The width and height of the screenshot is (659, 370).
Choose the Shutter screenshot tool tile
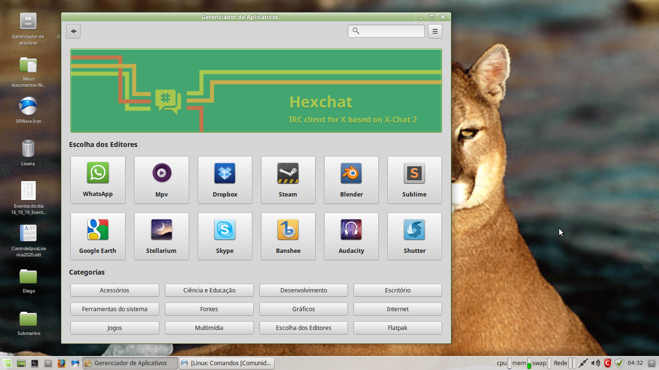point(414,236)
